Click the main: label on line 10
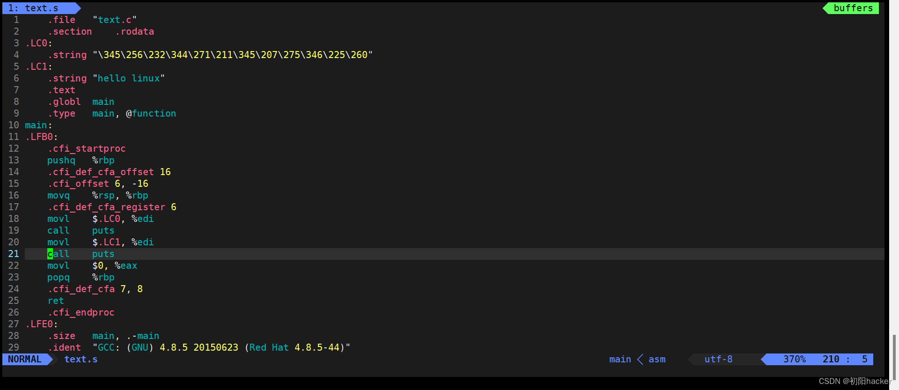899x390 pixels. click(39, 125)
